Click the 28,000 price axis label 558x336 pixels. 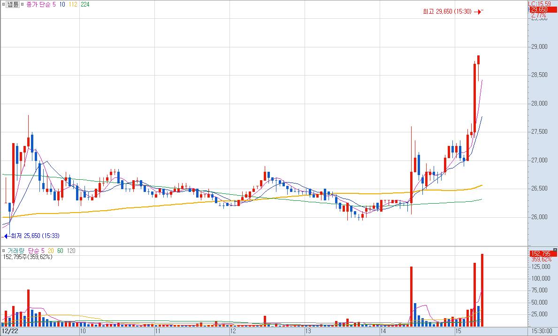[x=539, y=103]
